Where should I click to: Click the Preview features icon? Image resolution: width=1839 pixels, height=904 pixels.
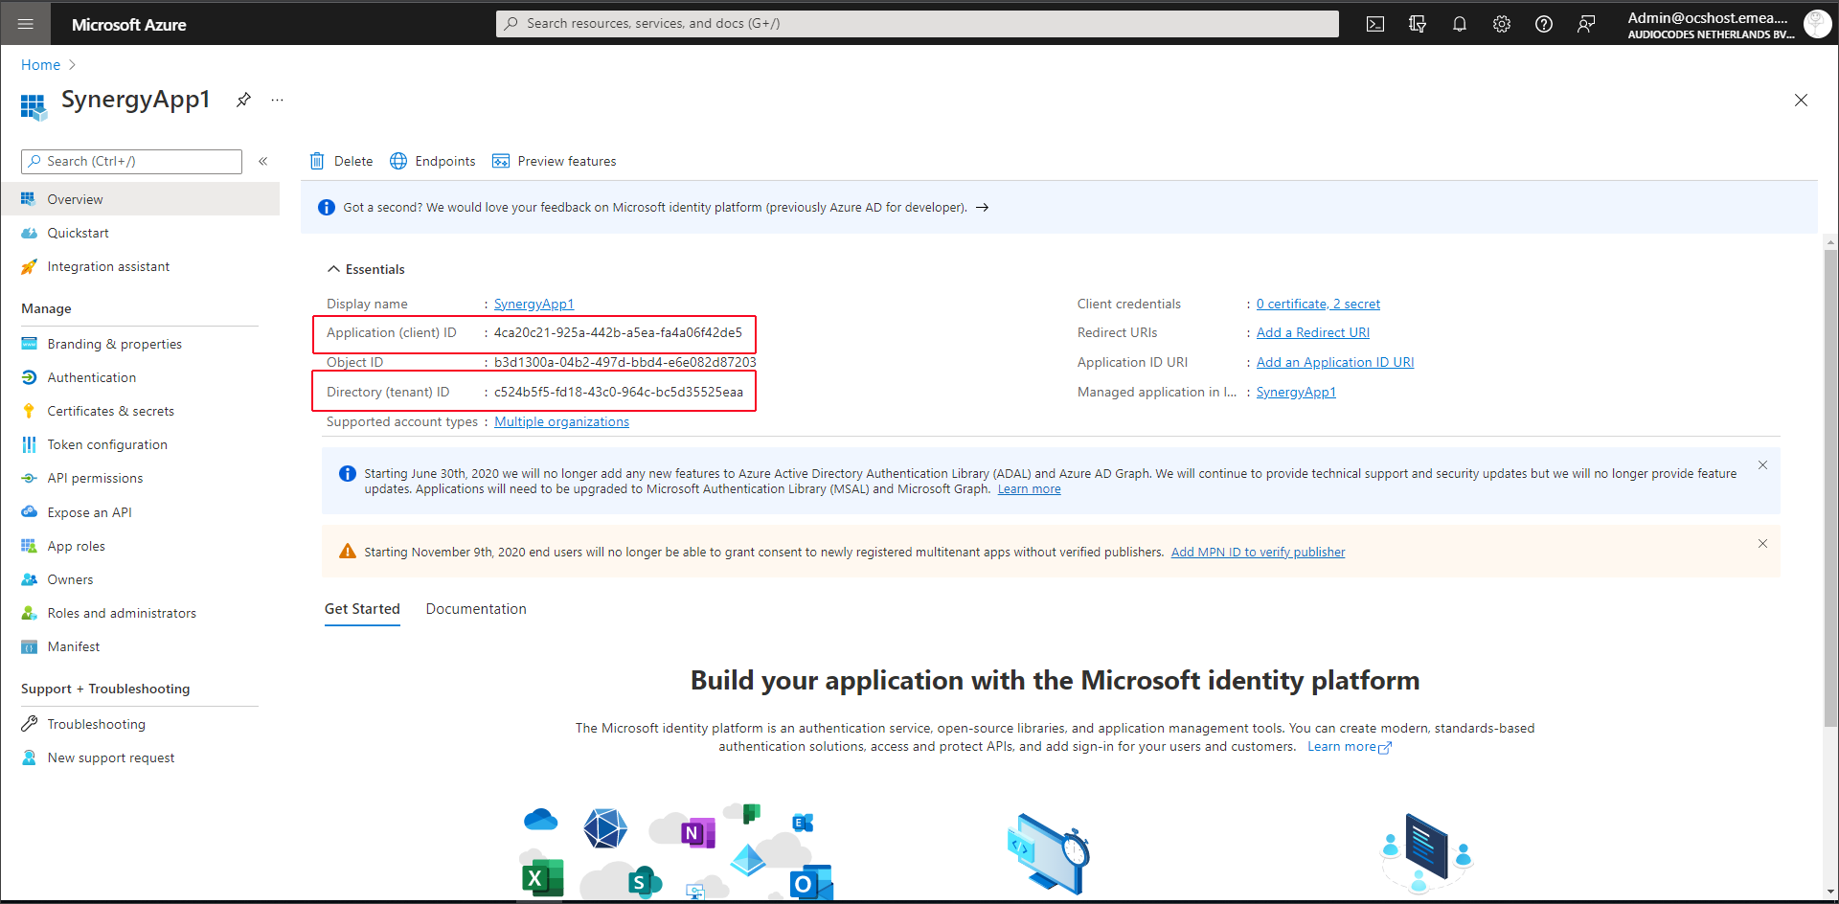point(501,161)
